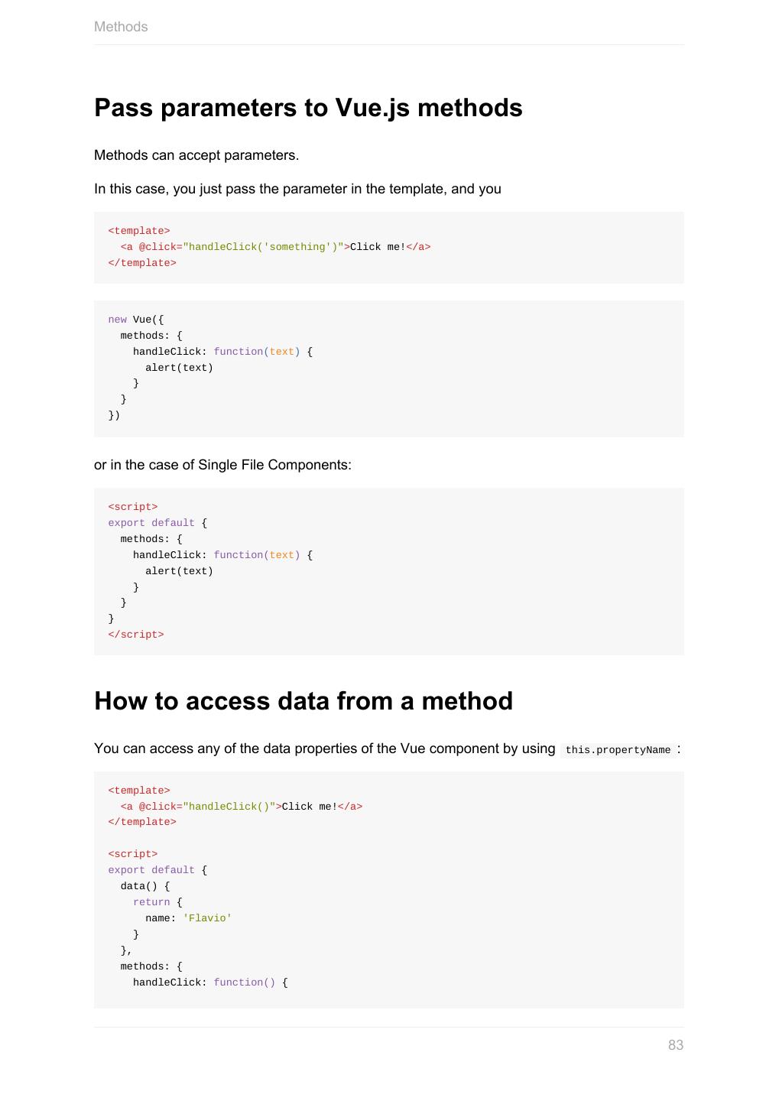Click the 'Click me!' text in the first template
The height and width of the screenshot is (1101, 779).
click(x=378, y=247)
